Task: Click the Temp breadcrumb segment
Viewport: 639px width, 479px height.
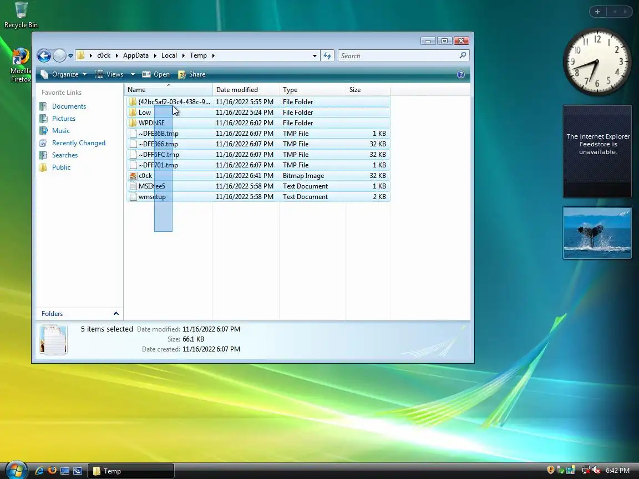Action: click(198, 55)
